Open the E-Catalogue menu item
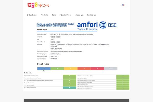Screen dimensions: 153x102 (32, 15)
